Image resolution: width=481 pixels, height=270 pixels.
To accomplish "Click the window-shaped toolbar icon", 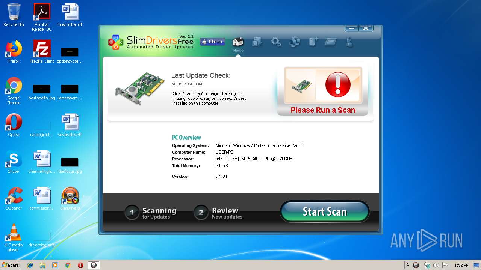I will pyautogui.click(x=330, y=42).
